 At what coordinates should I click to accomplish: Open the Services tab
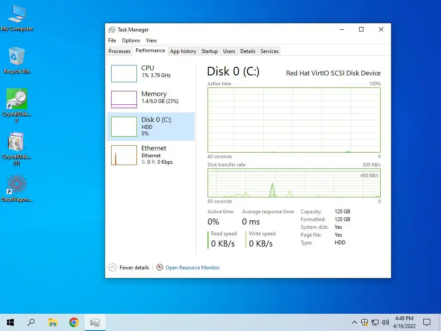click(x=270, y=51)
